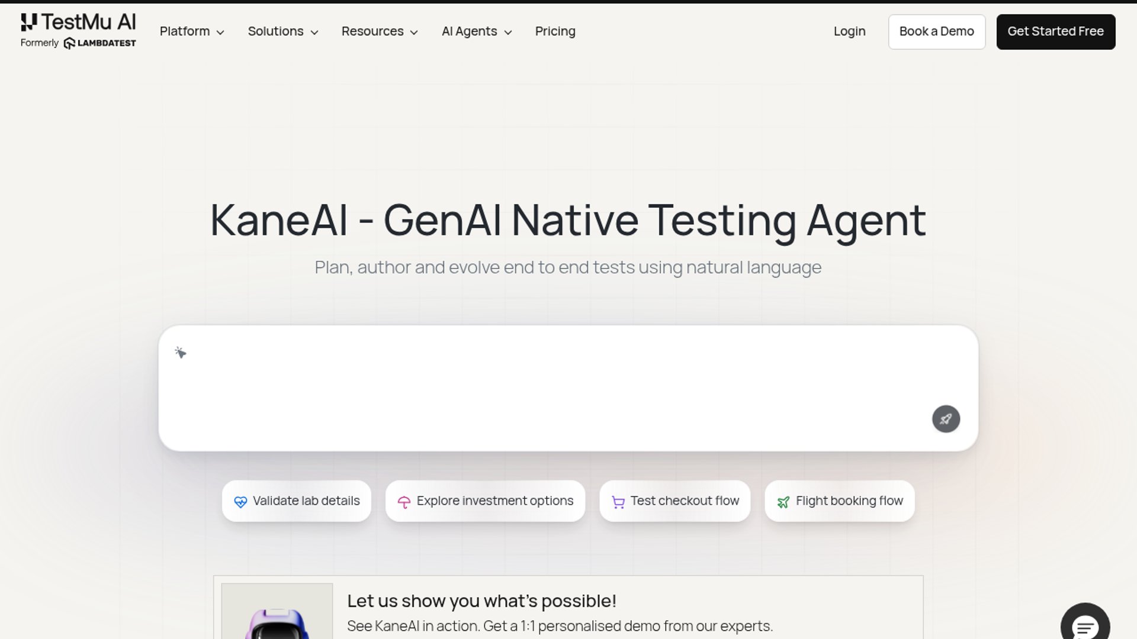Click the Book a Demo button
This screenshot has width=1137, height=639.
click(936, 31)
